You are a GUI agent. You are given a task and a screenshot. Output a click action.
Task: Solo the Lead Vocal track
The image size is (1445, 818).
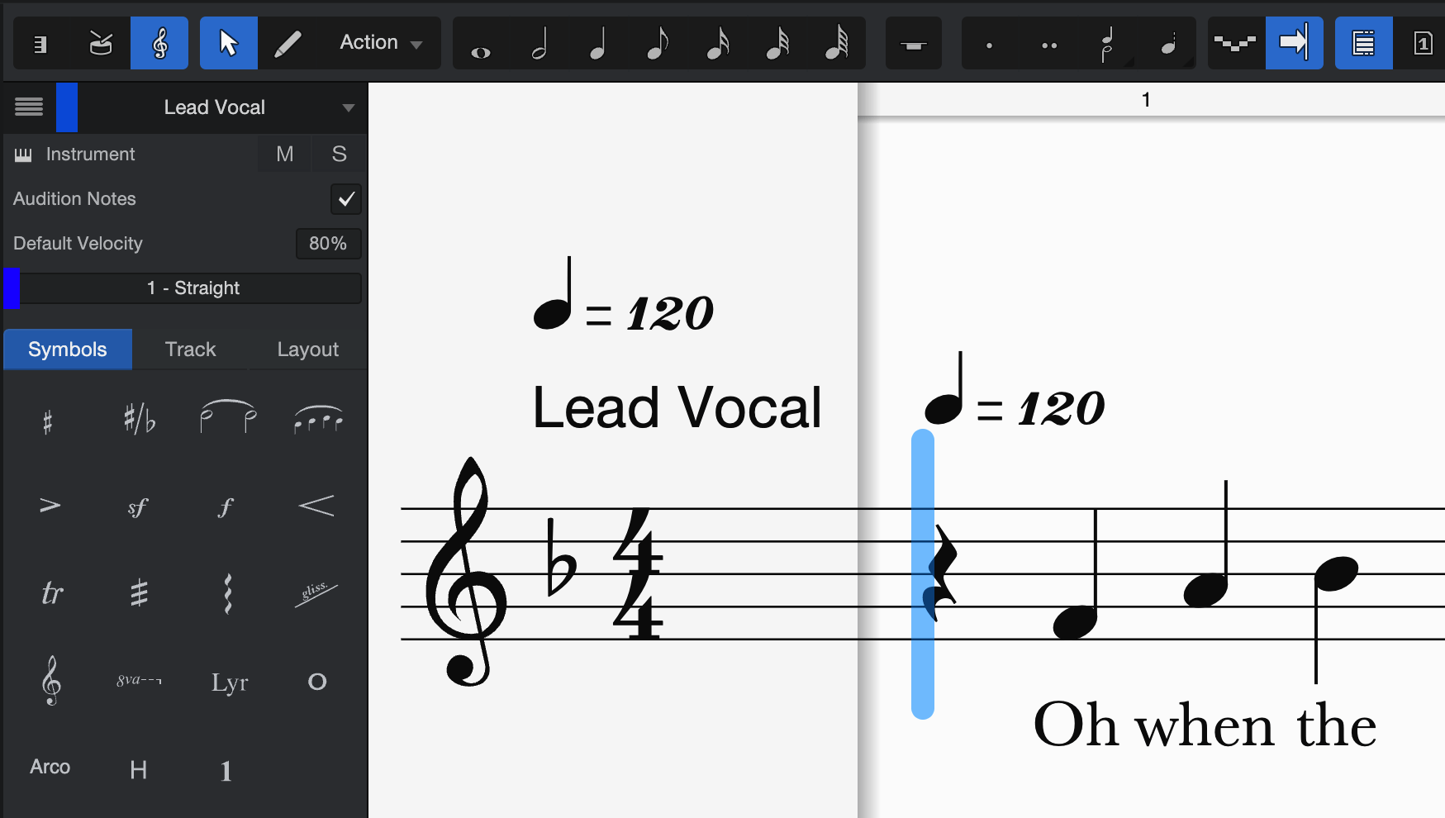tap(339, 155)
